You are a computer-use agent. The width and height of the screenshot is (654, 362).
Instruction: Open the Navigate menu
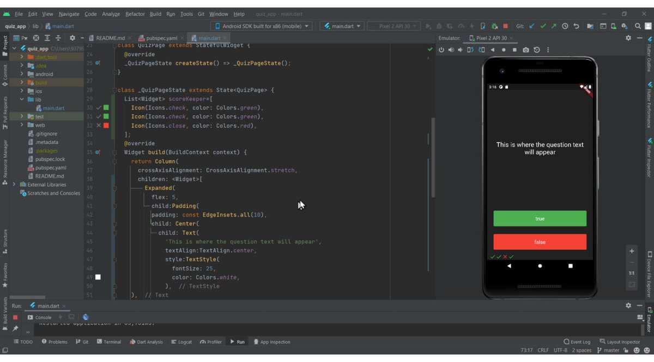point(69,14)
